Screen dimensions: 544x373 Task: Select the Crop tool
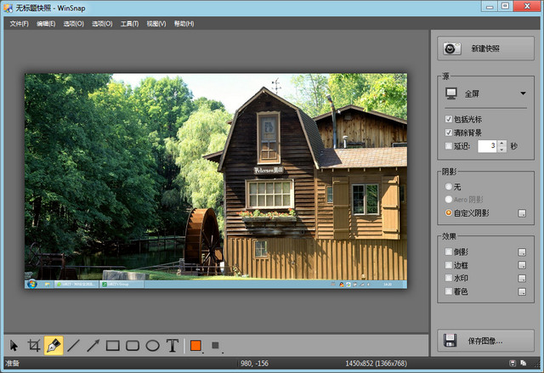[x=34, y=346]
